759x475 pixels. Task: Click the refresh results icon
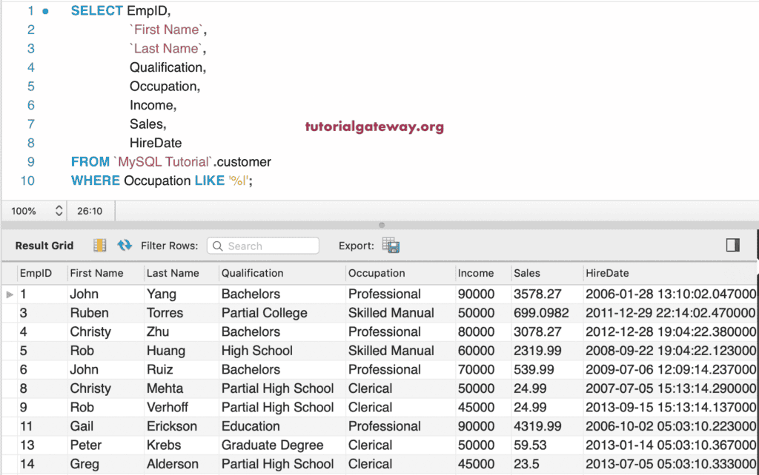tap(125, 246)
